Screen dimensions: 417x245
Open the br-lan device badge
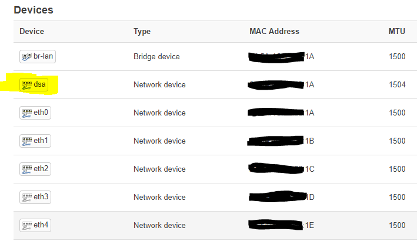tap(38, 56)
